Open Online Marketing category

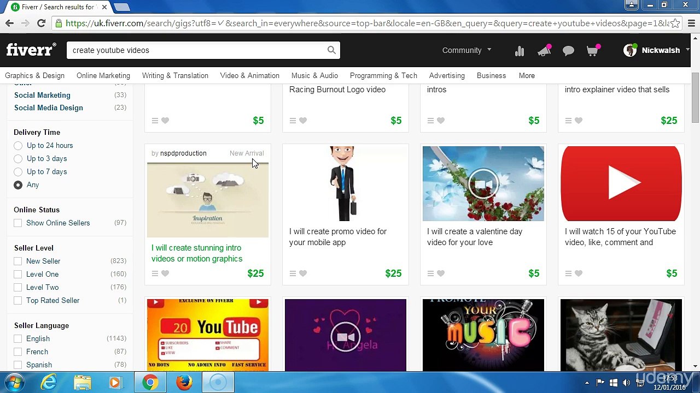point(103,76)
